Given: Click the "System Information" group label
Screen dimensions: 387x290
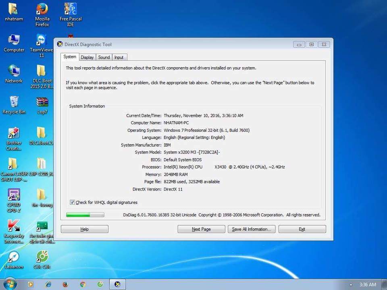Looking at the screenshot, I should pos(87,106).
